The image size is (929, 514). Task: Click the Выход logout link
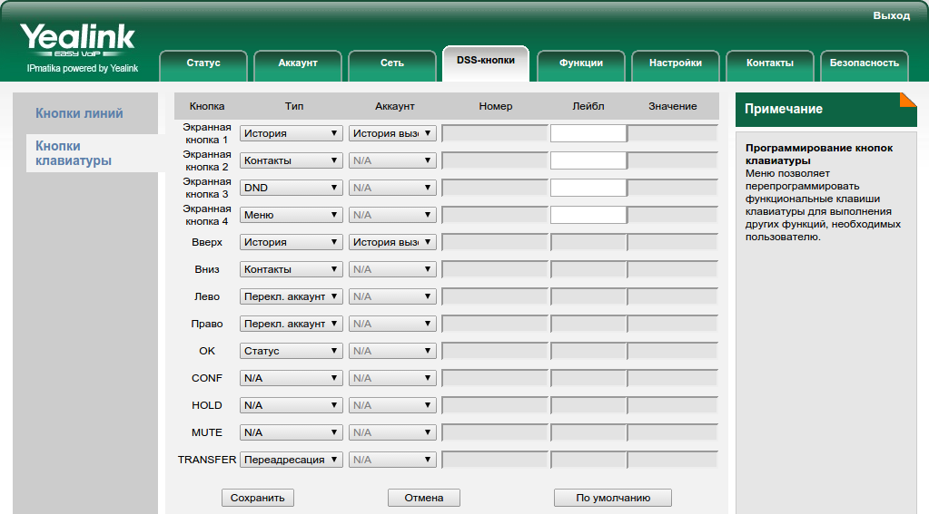pos(891,15)
